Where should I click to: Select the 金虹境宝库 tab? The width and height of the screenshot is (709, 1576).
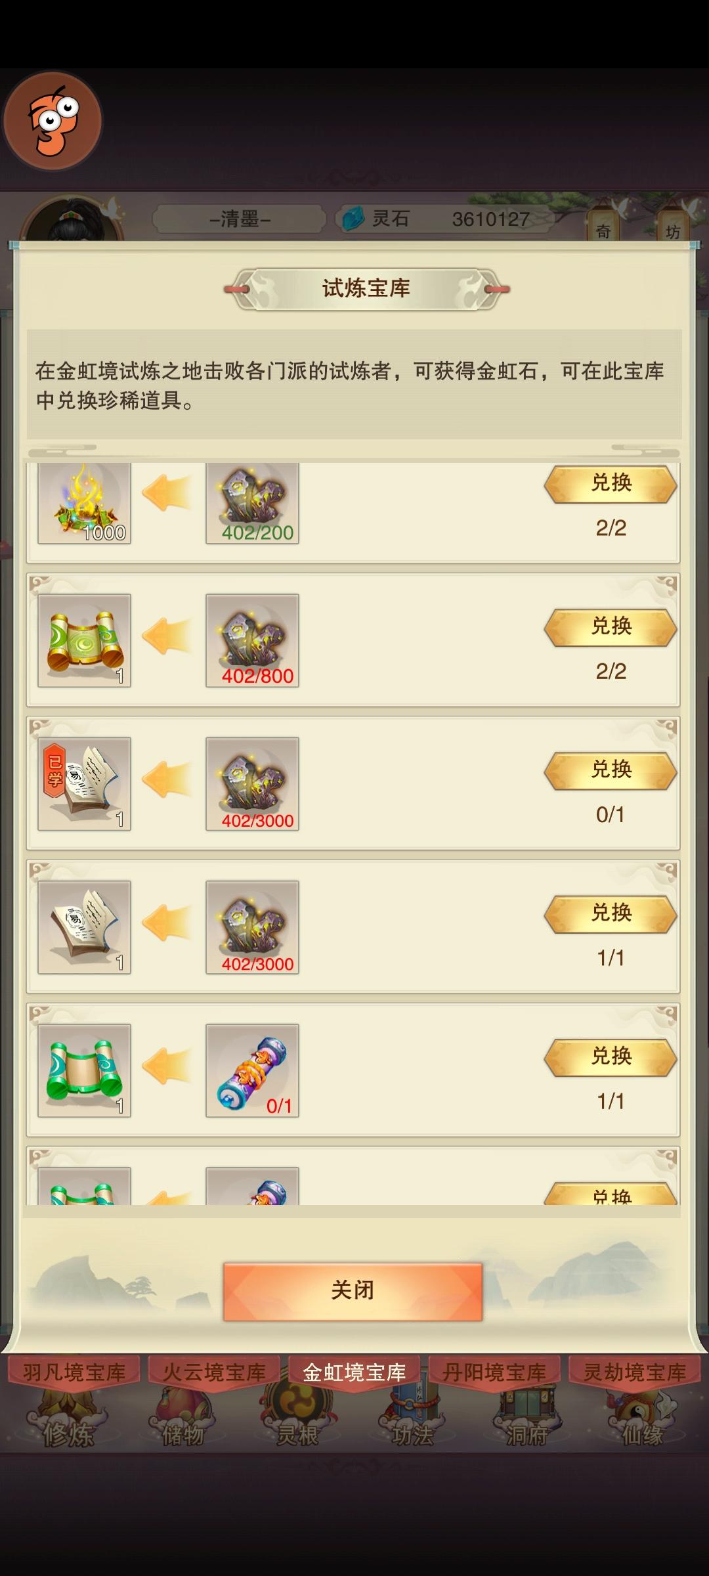click(354, 1372)
